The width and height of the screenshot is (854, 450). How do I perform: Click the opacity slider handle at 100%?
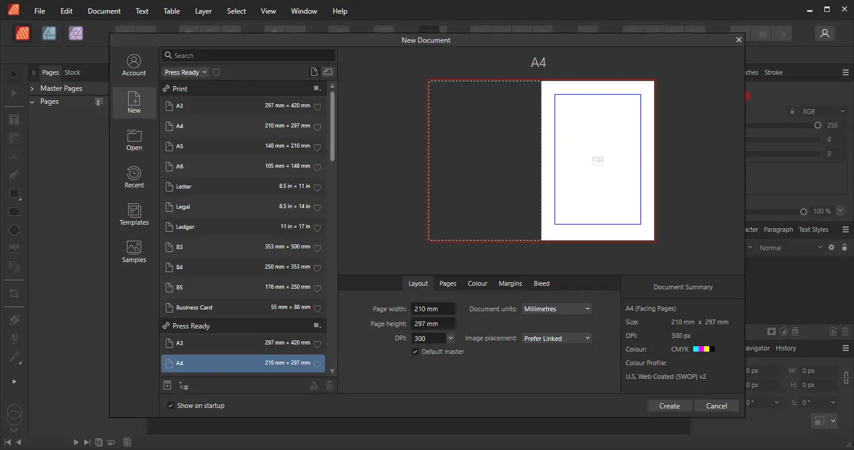(x=804, y=212)
